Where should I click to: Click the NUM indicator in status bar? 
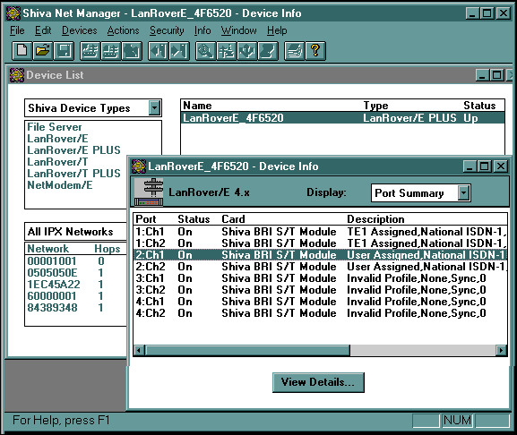click(x=457, y=421)
